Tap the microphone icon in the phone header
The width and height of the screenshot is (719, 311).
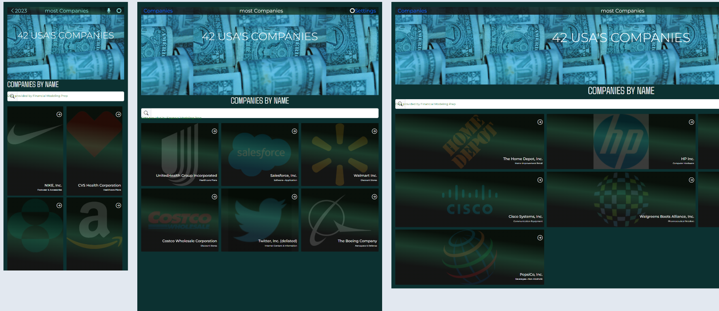click(x=109, y=11)
